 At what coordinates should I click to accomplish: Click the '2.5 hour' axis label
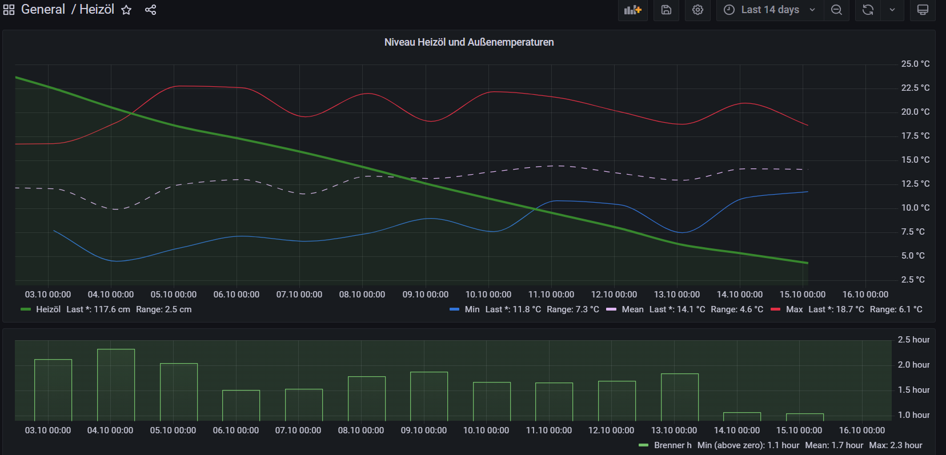pyautogui.click(x=913, y=340)
